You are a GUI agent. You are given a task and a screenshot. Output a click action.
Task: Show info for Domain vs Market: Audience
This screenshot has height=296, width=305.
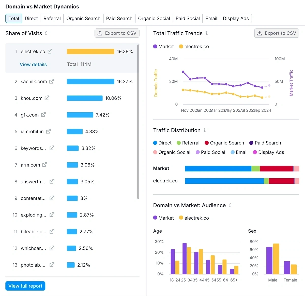point(230,205)
